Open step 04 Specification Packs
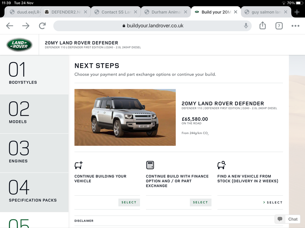The height and width of the screenshot is (228, 305). (x=34, y=192)
